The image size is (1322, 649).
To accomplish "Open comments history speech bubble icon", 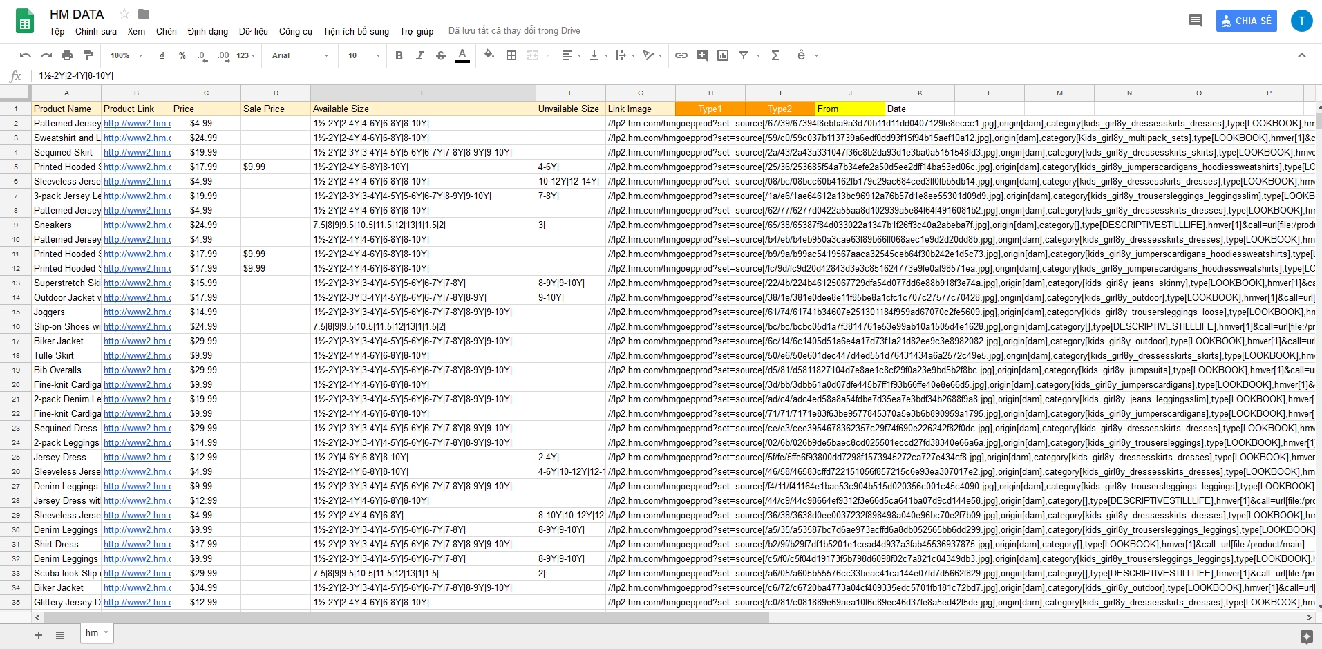I will tap(1196, 21).
